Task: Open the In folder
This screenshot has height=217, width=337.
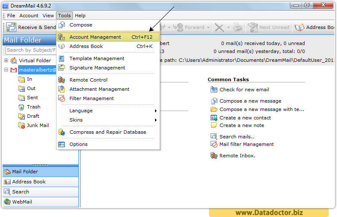Action: tap(29, 79)
